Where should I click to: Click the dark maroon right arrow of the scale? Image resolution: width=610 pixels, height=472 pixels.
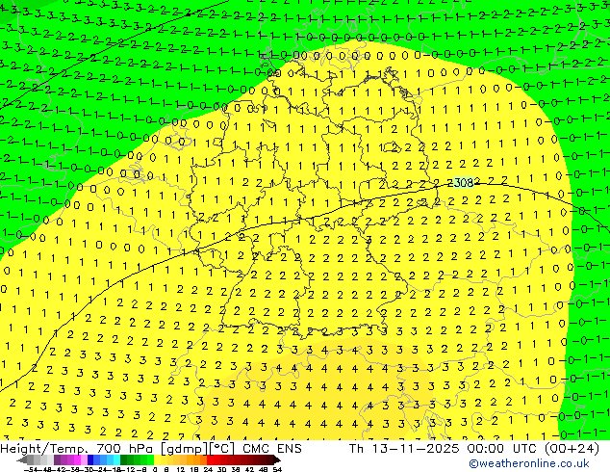click(x=276, y=459)
